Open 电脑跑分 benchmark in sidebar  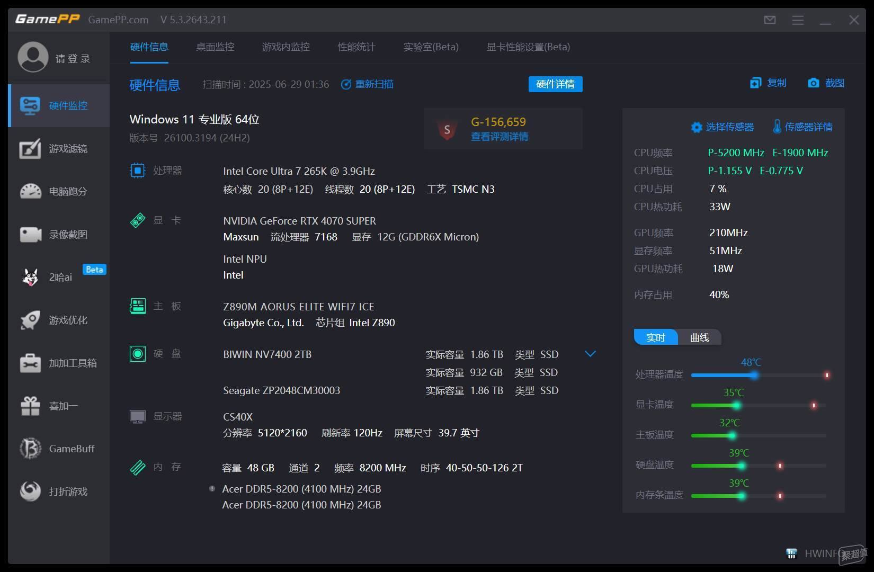59,192
